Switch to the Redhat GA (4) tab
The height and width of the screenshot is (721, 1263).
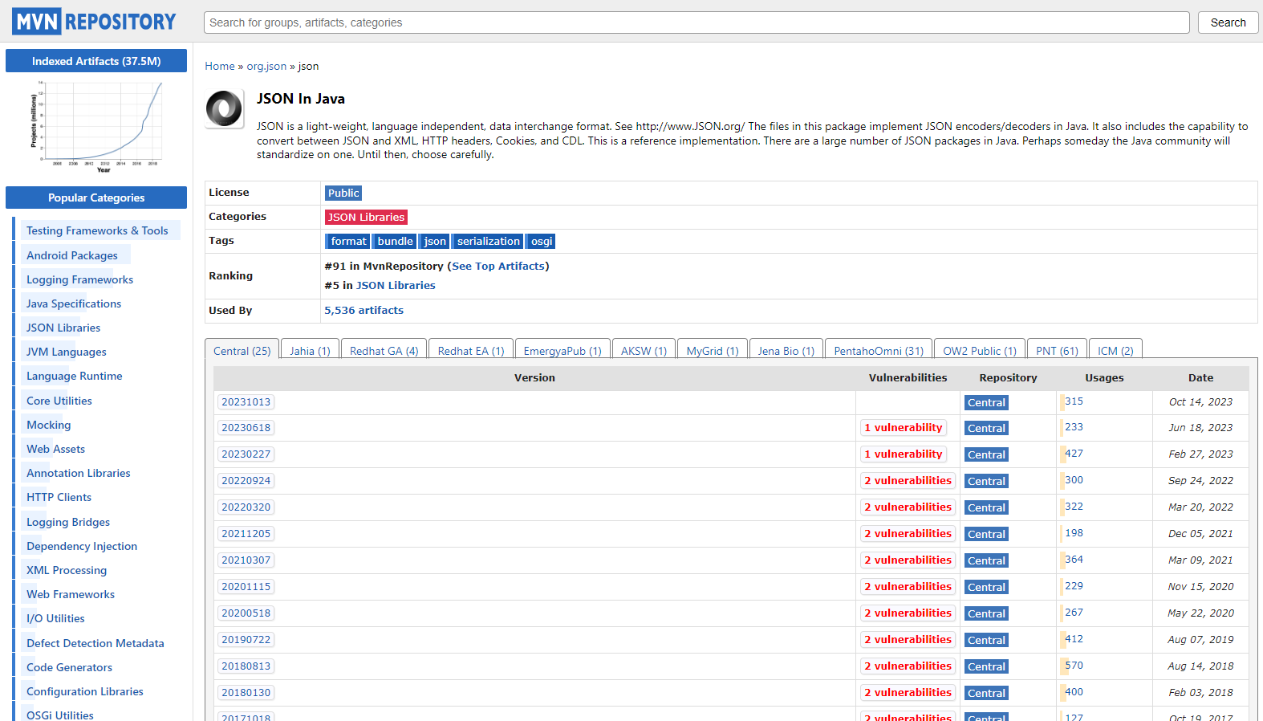click(x=384, y=350)
